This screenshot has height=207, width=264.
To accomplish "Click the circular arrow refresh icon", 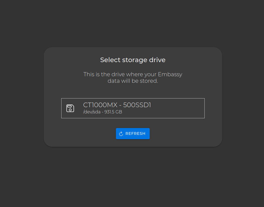I will [x=121, y=134].
